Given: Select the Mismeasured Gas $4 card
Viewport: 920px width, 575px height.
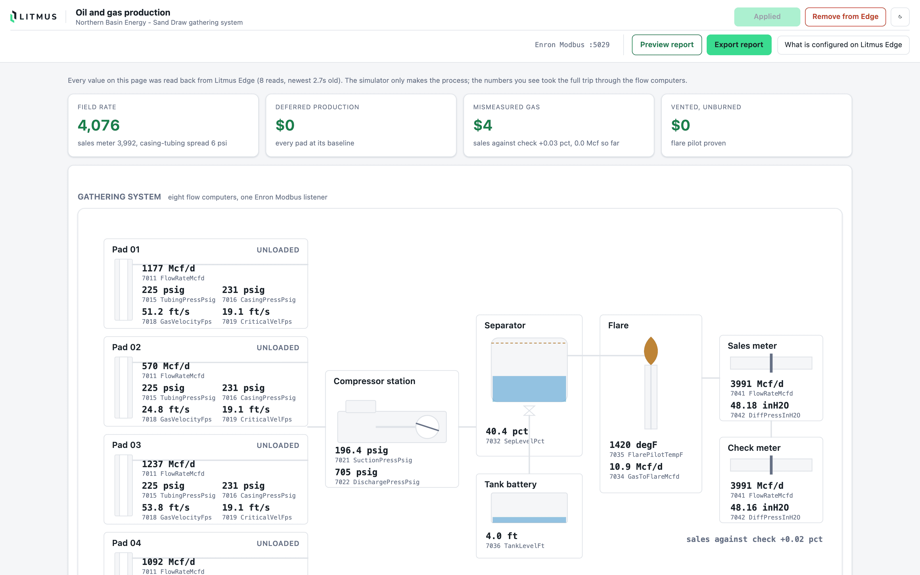Looking at the screenshot, I should pos(558,126).
